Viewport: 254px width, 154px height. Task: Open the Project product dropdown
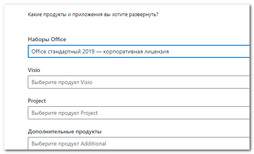139,113
